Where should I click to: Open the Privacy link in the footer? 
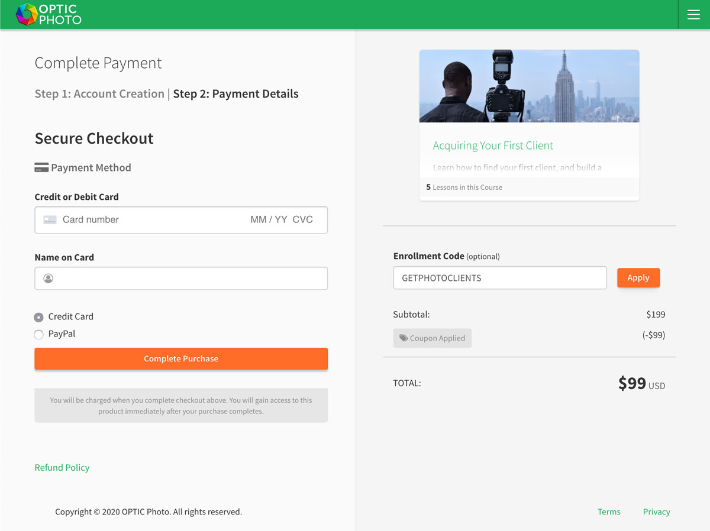(x=656, y=512)
